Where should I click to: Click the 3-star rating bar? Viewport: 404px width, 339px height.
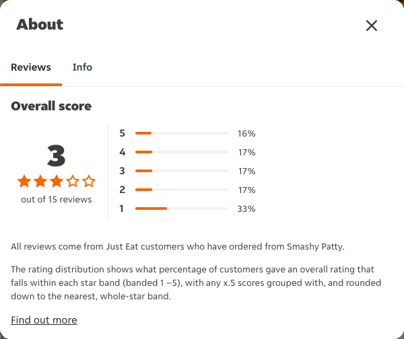(x=182, y=171)
